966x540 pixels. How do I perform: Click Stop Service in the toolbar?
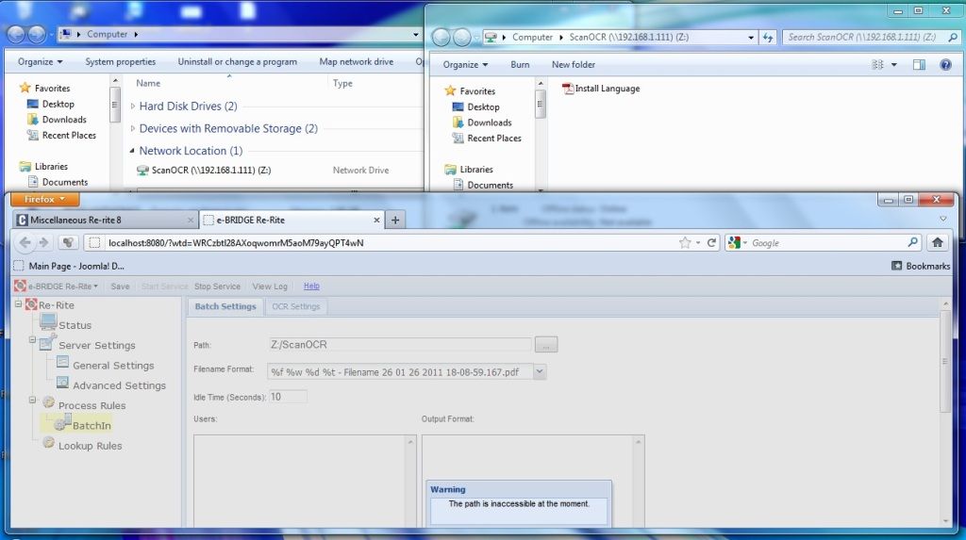pyautogui.click(x=217, y=286)
